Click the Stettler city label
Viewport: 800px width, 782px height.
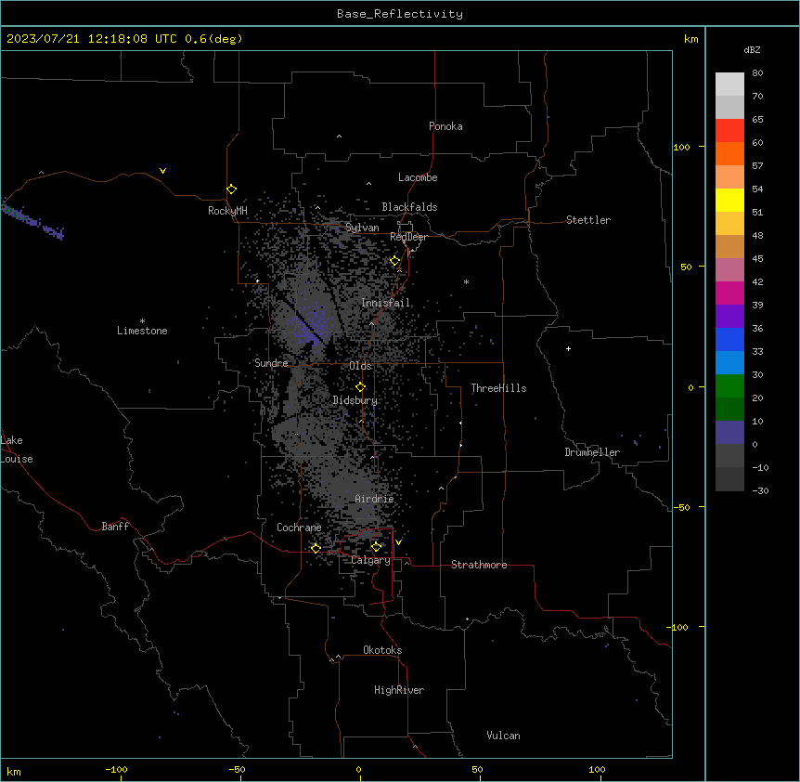[x=587, y=220]
